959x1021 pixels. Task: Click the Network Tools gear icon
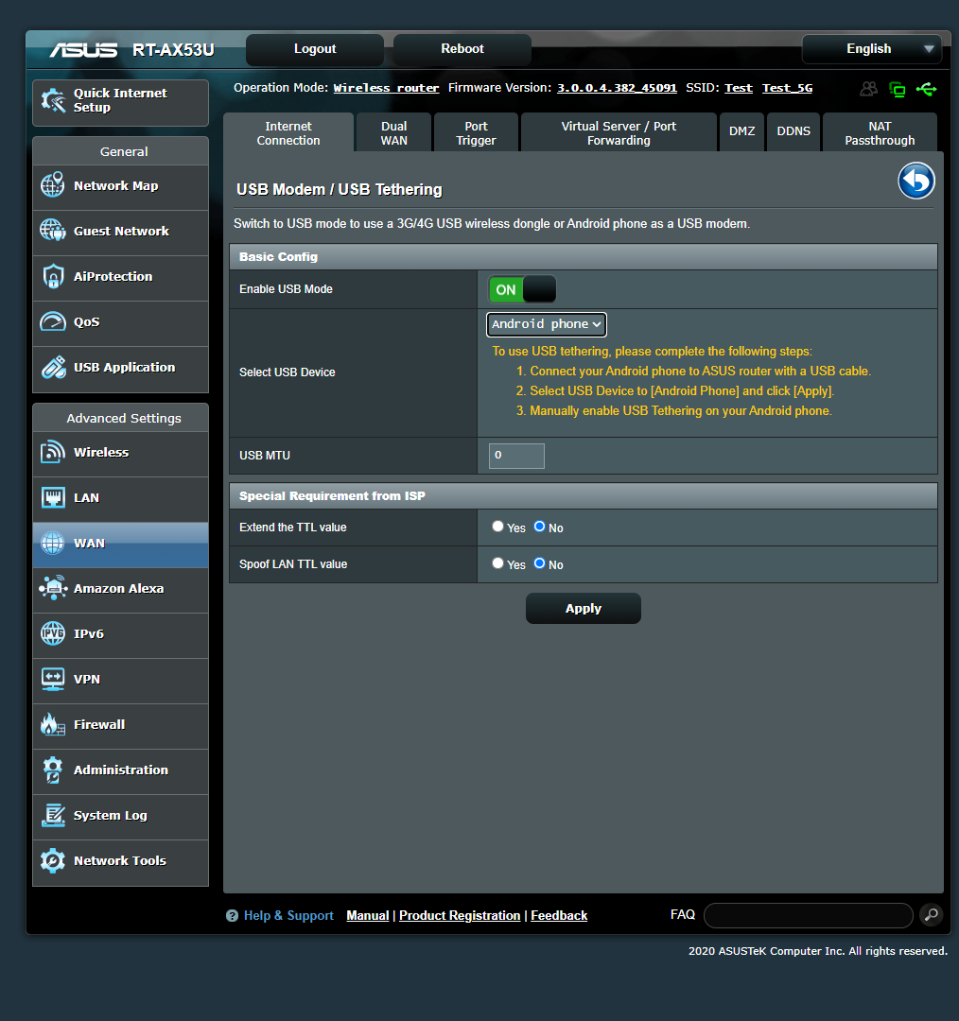(x=53, y=861)
